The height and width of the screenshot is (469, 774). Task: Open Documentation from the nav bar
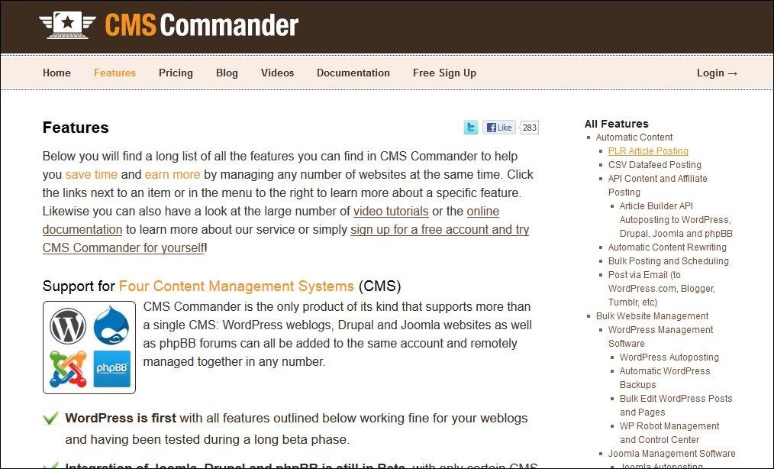pyautogui.click(x=353, y=73)
